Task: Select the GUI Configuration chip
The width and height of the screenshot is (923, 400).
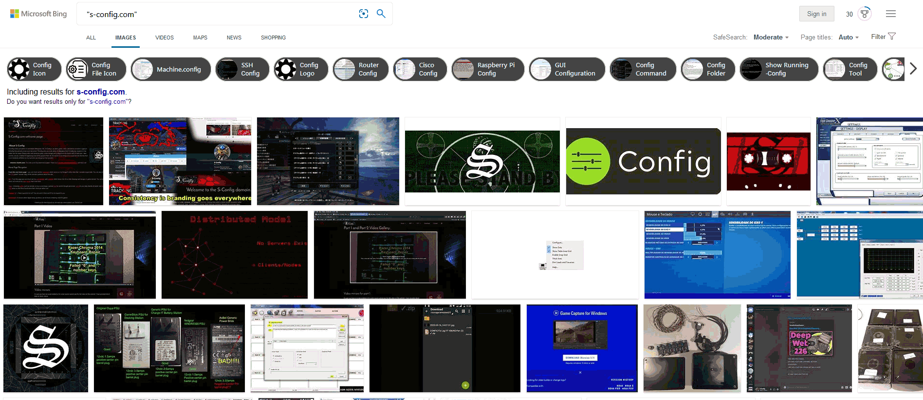Action: click(567, 69)
